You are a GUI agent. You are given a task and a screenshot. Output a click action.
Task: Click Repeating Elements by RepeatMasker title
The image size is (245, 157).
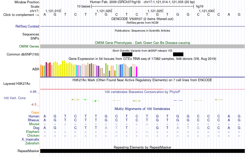coord(143,147)
